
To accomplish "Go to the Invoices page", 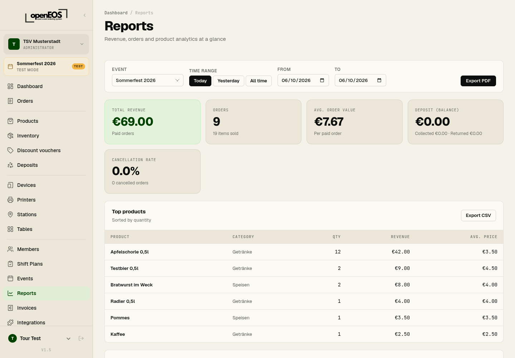I will [x=46, y=308].
